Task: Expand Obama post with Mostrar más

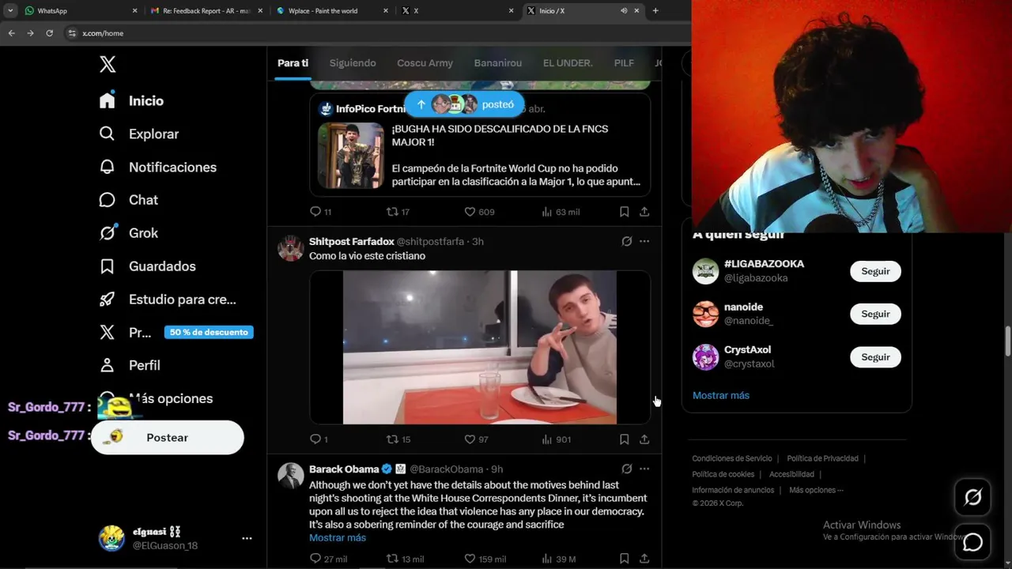Action: 338,537
